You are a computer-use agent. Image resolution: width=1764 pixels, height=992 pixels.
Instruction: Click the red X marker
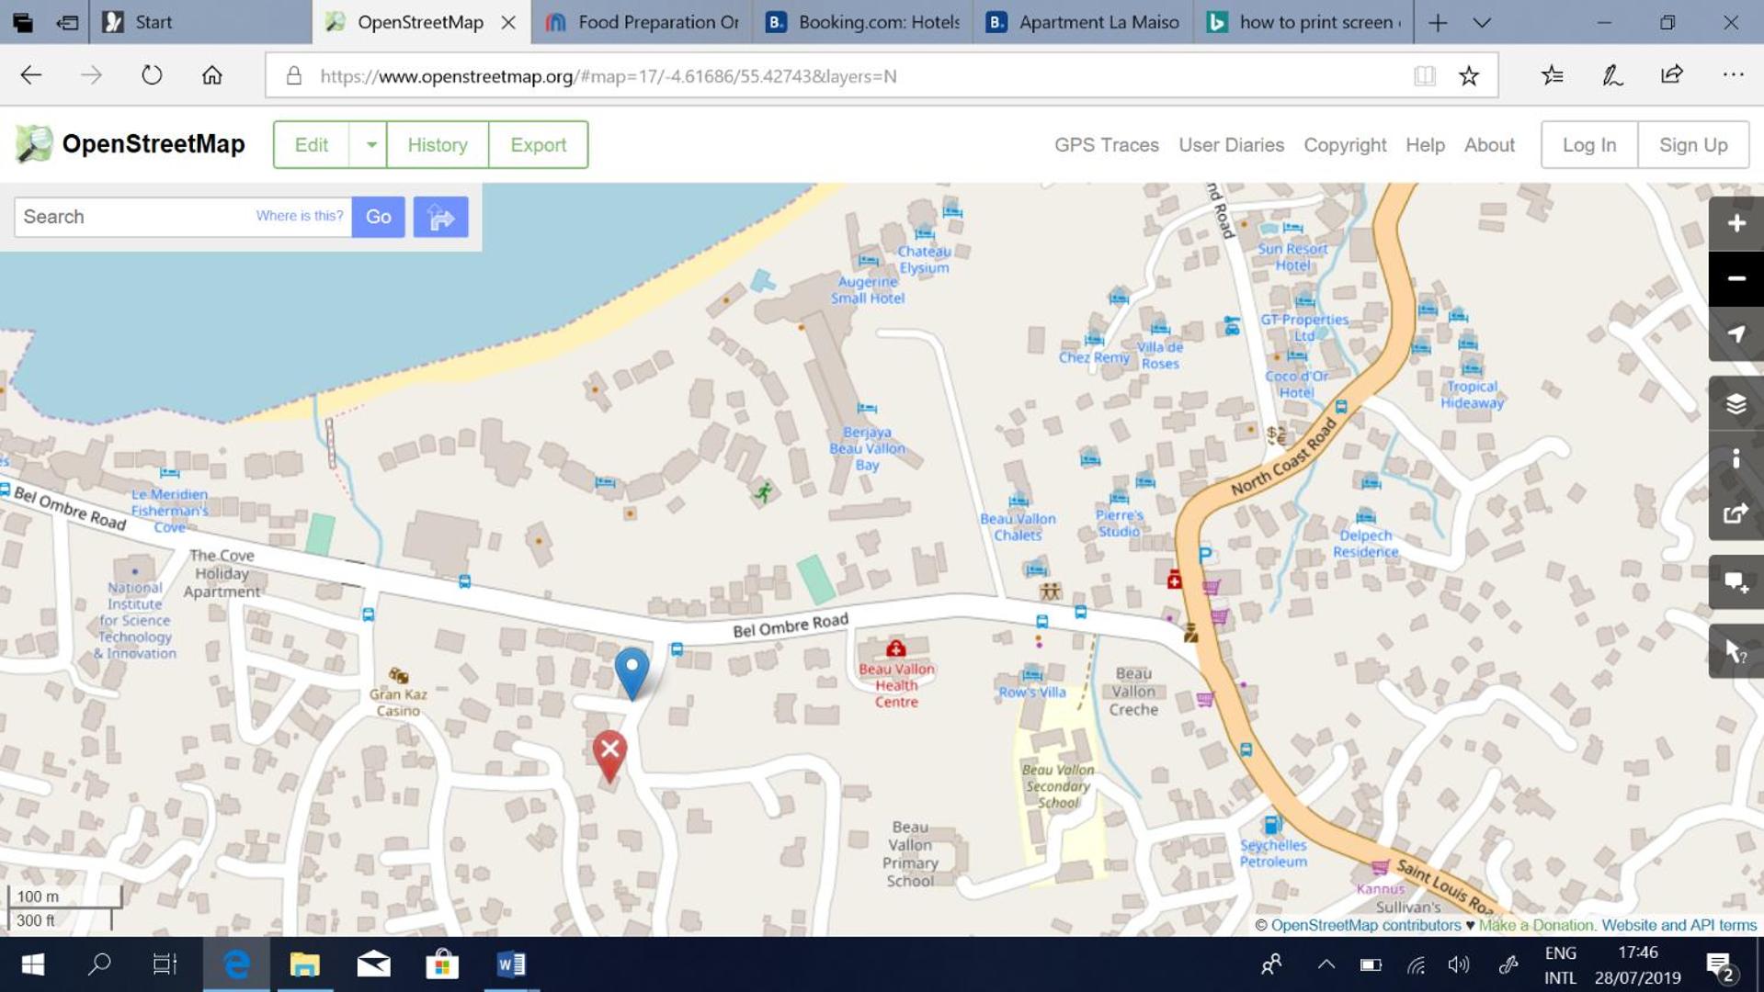pos(609,756)
